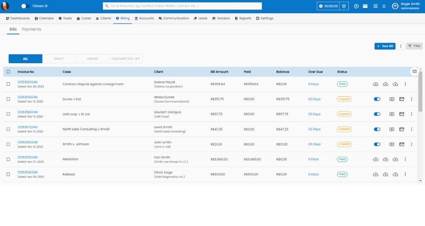Open the three-dot menu next to New Bill
Screen dimensions: 425x226
(x=401, y=46)
